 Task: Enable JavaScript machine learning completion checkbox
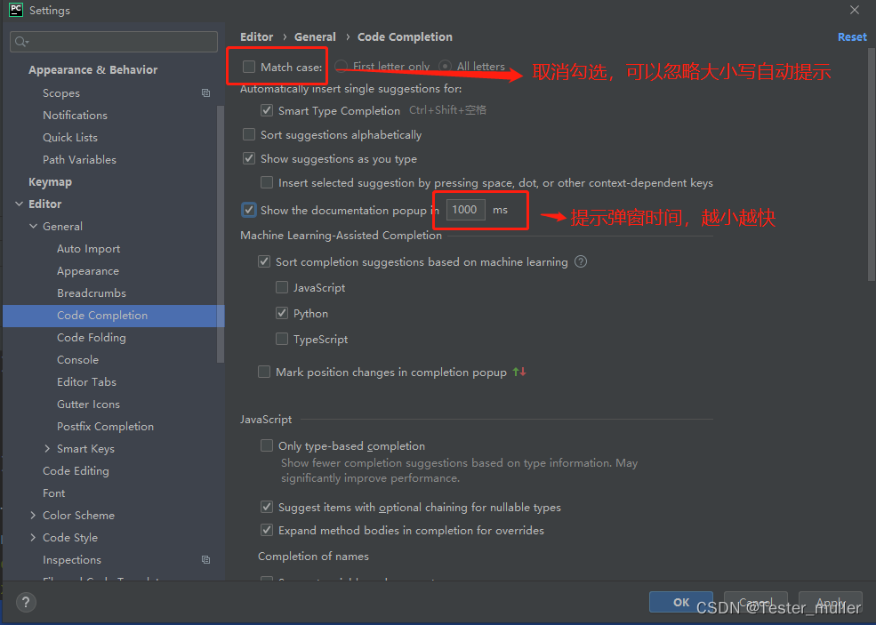[x=282, y=288]
